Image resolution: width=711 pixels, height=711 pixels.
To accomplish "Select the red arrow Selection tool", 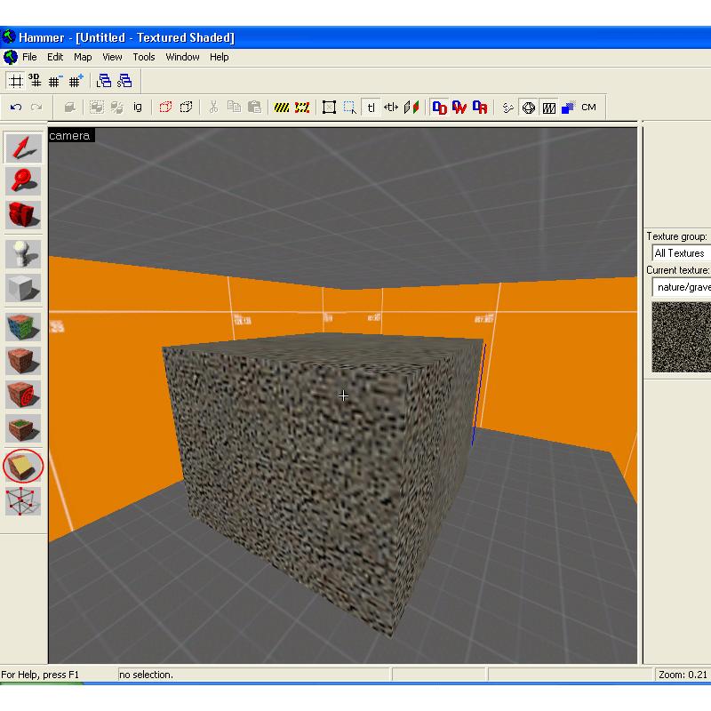I will click(x=24, y=148).
